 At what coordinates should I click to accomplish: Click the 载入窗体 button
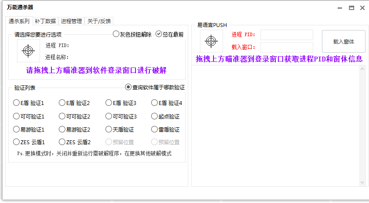(x=344, y=41)
